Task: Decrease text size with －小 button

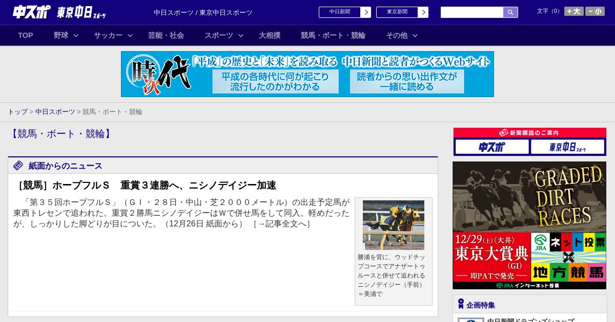Action: tap(595, 11)
